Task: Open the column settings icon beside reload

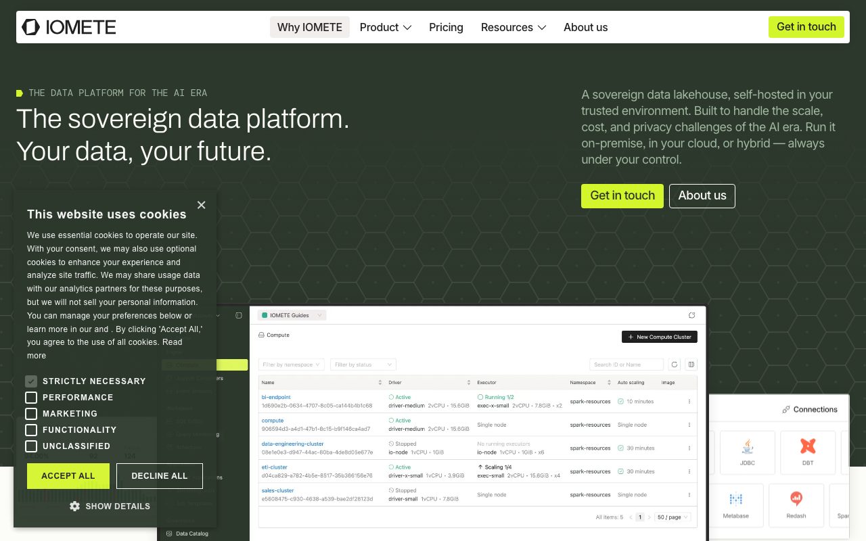Action: click(691, 364)
